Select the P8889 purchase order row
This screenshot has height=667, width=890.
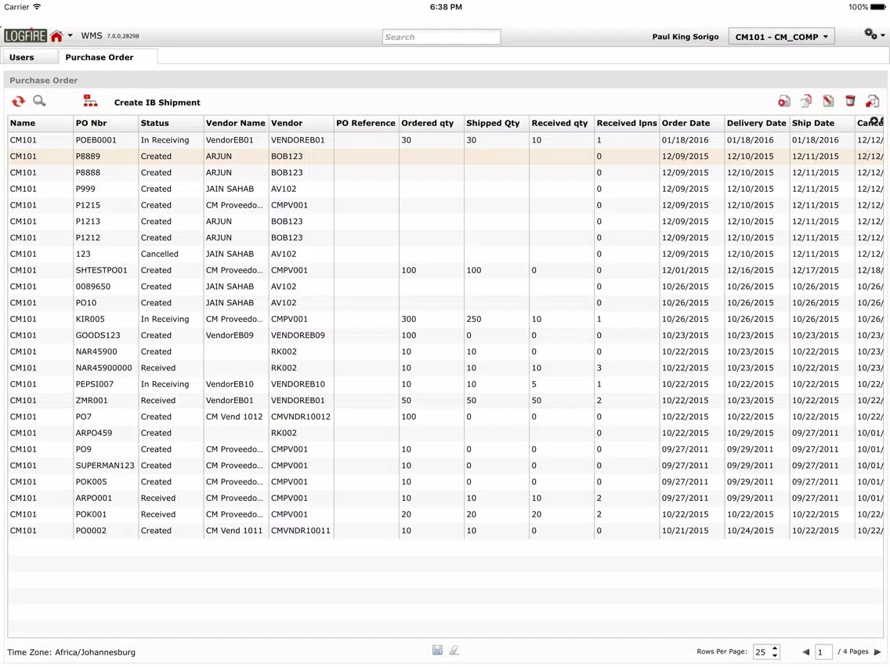click(x=446, y=157)
